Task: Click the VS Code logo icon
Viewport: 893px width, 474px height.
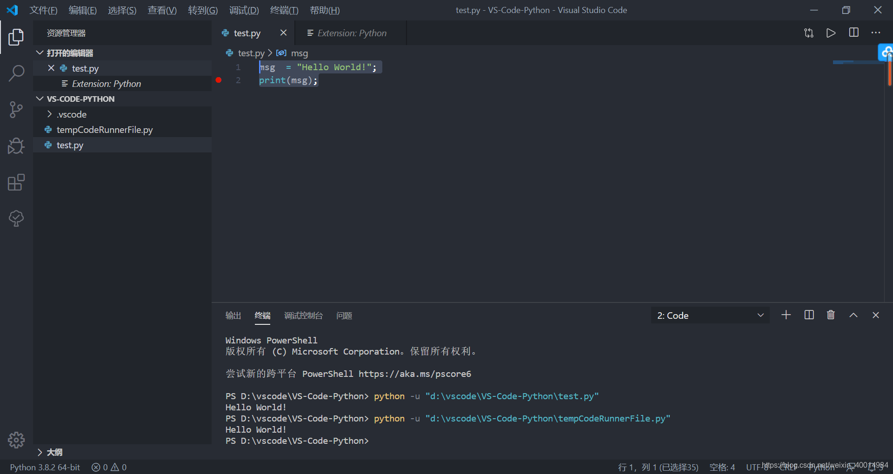Action: tap(12, 10)
